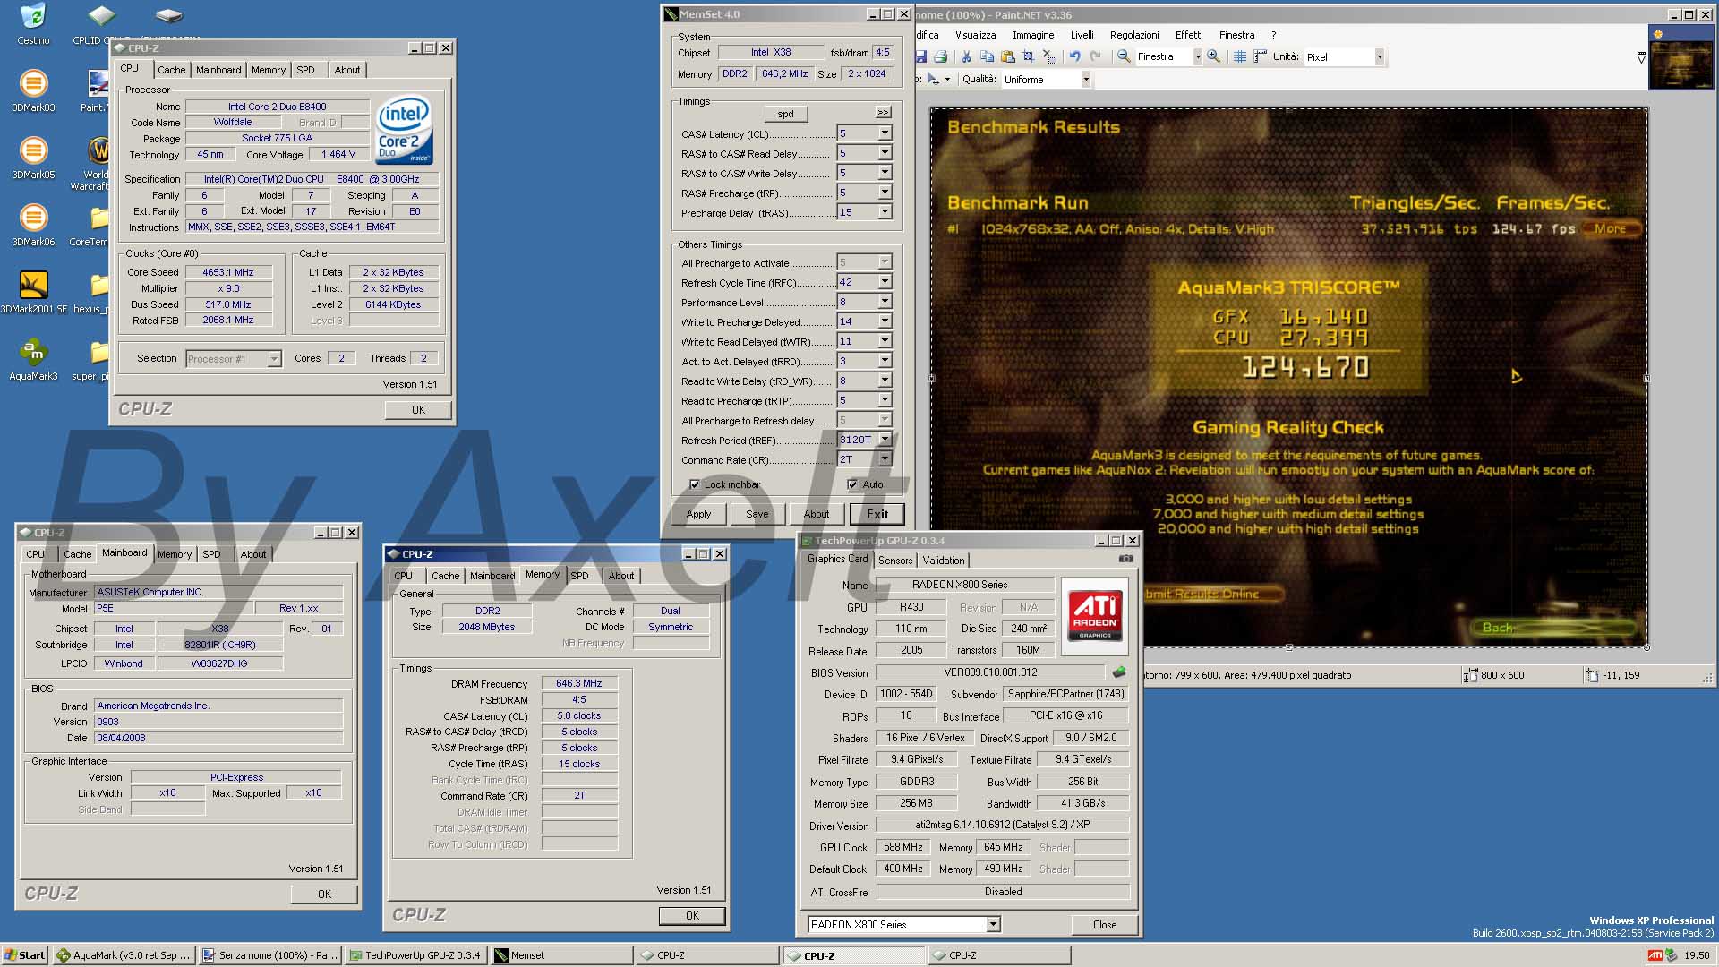Switch to Cache tab in top CPU-Z window
This screenshot has width=1719, height=967.
[x=172, y=70]
